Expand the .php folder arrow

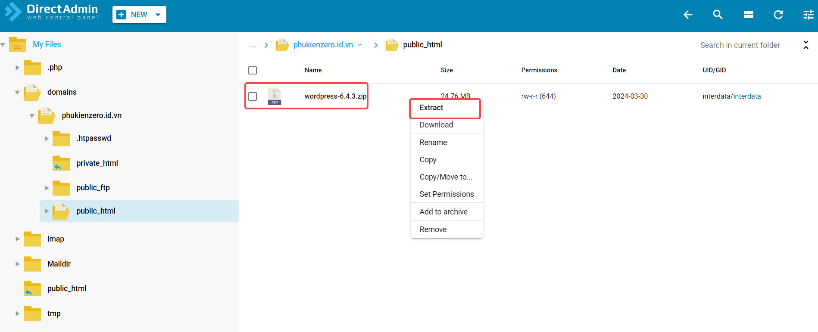tap(17, 68)
